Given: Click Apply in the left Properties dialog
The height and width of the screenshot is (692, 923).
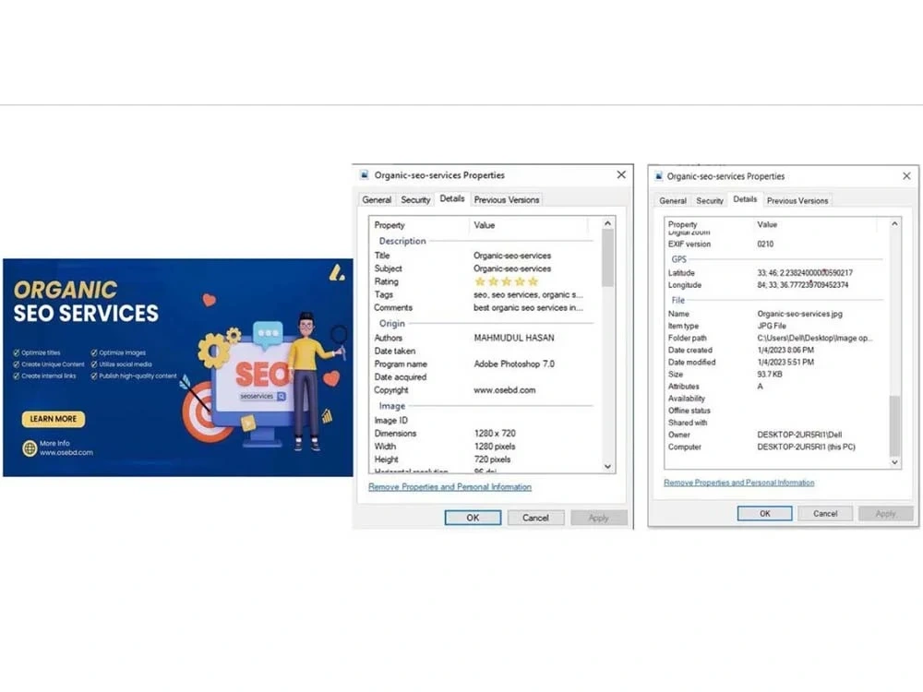Looking at the screenshot, I should point(599,518).
